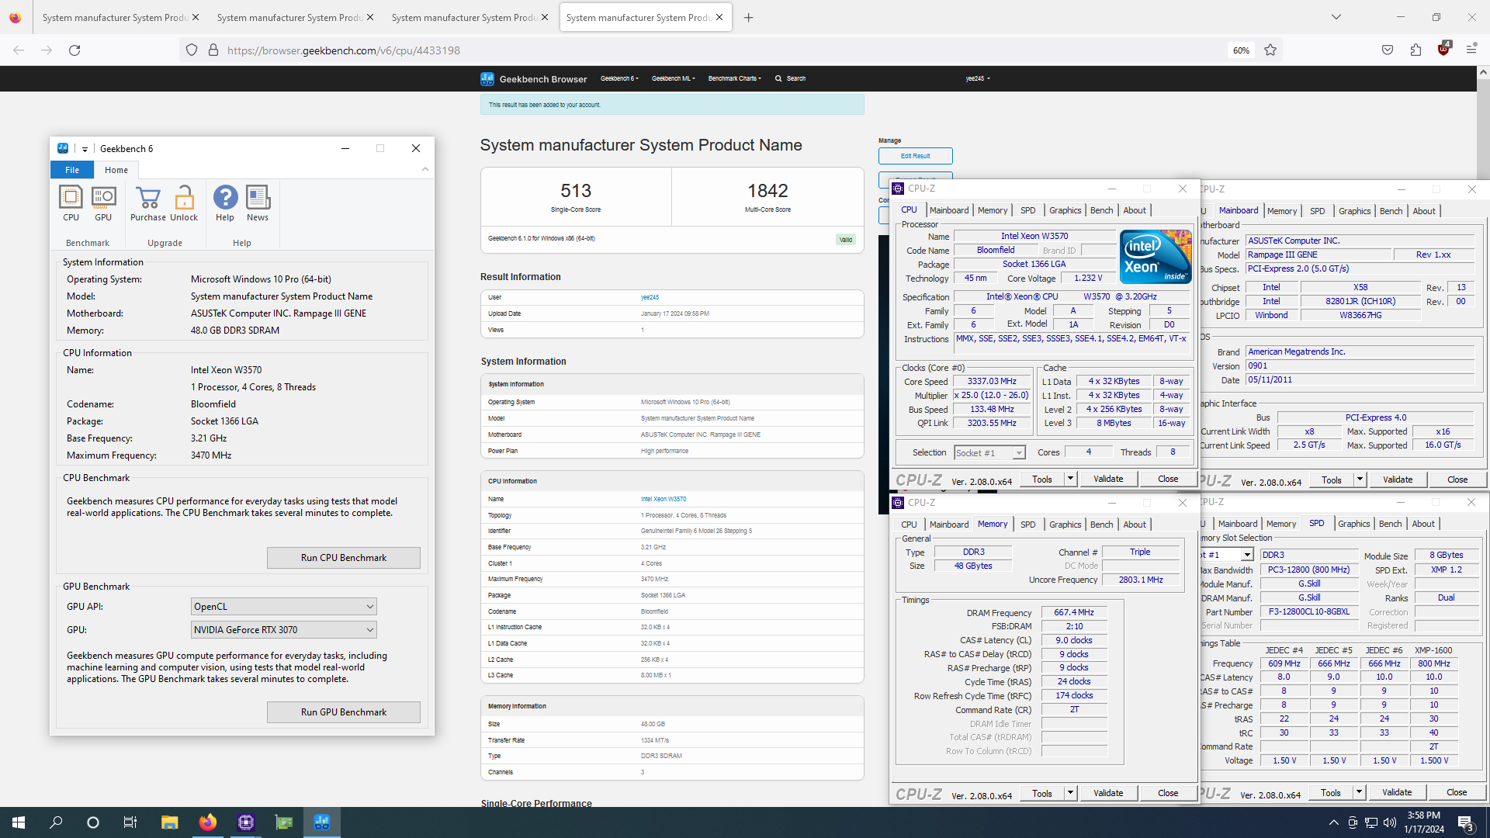Click Tools button in CPU-Z Mainboard window

[x=1331, y=480]
